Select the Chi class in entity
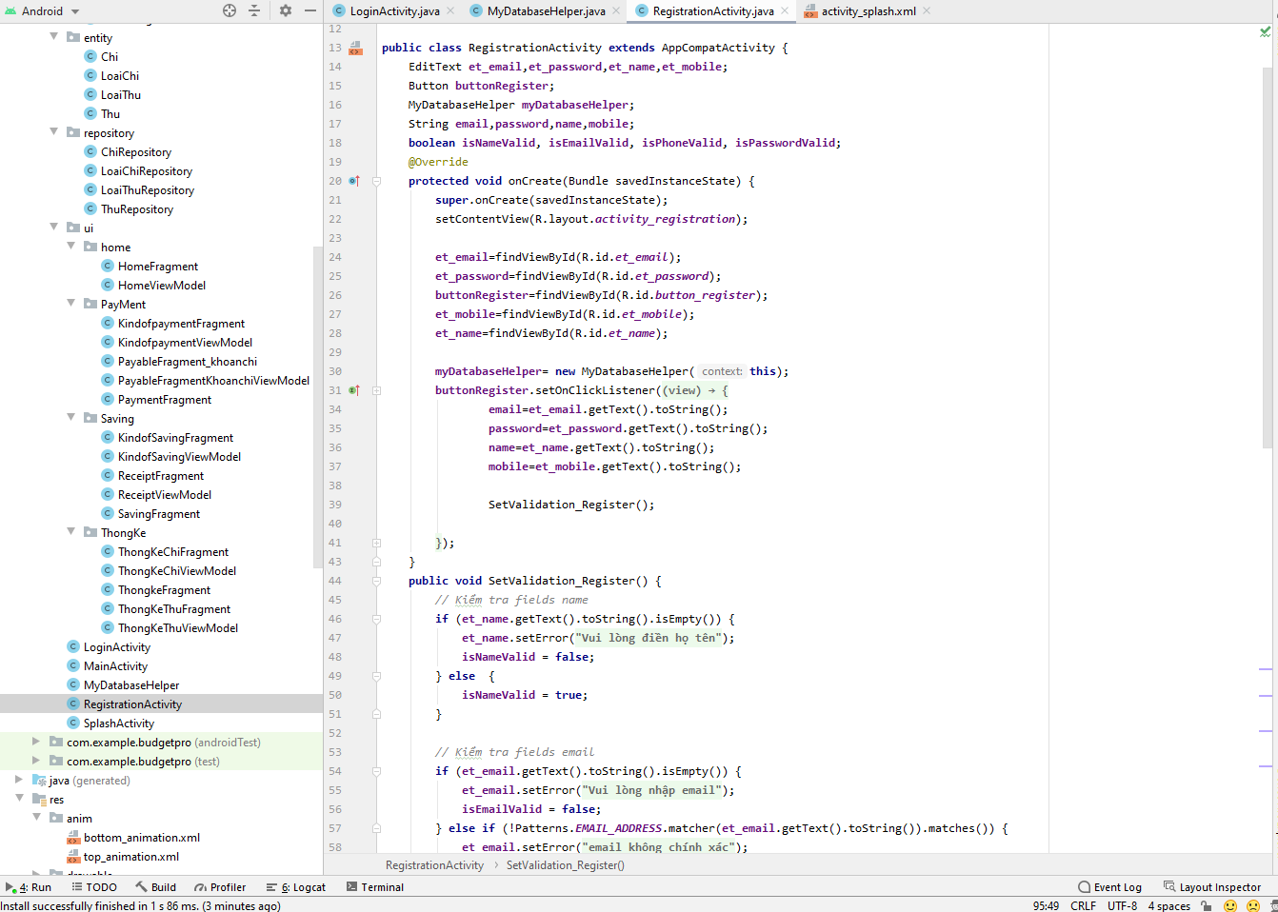The height and width of the screenshot is (912, 1278). tap(110, 57)
